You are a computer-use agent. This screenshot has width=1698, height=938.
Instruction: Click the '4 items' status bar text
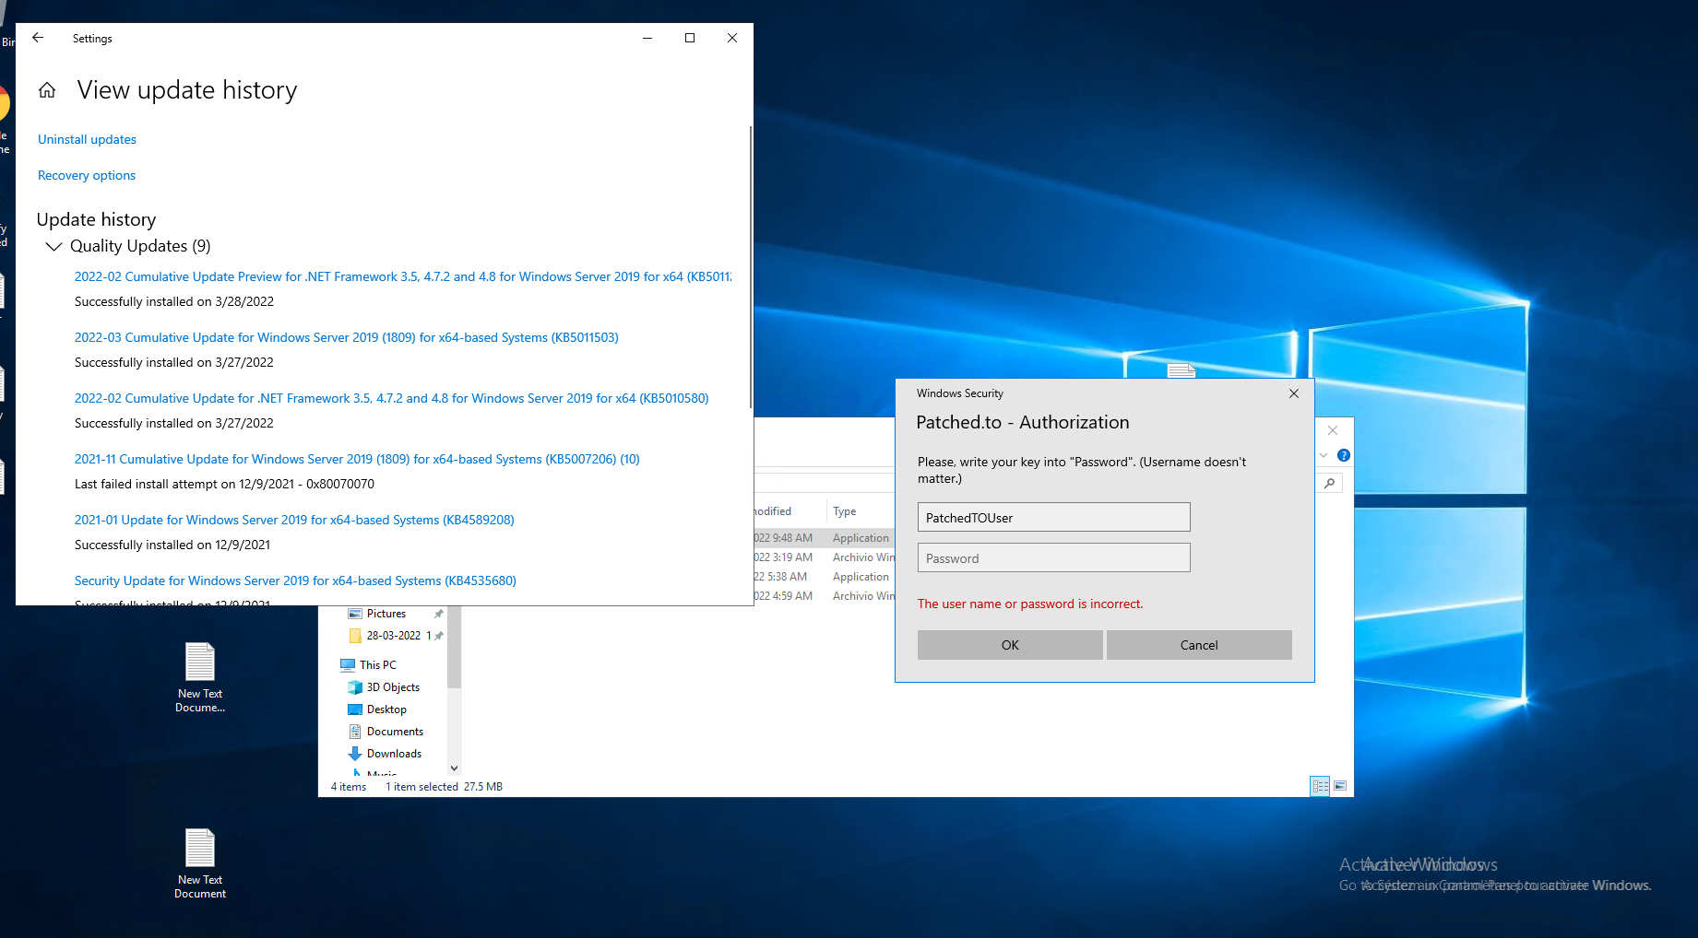[x=349, y=787]
